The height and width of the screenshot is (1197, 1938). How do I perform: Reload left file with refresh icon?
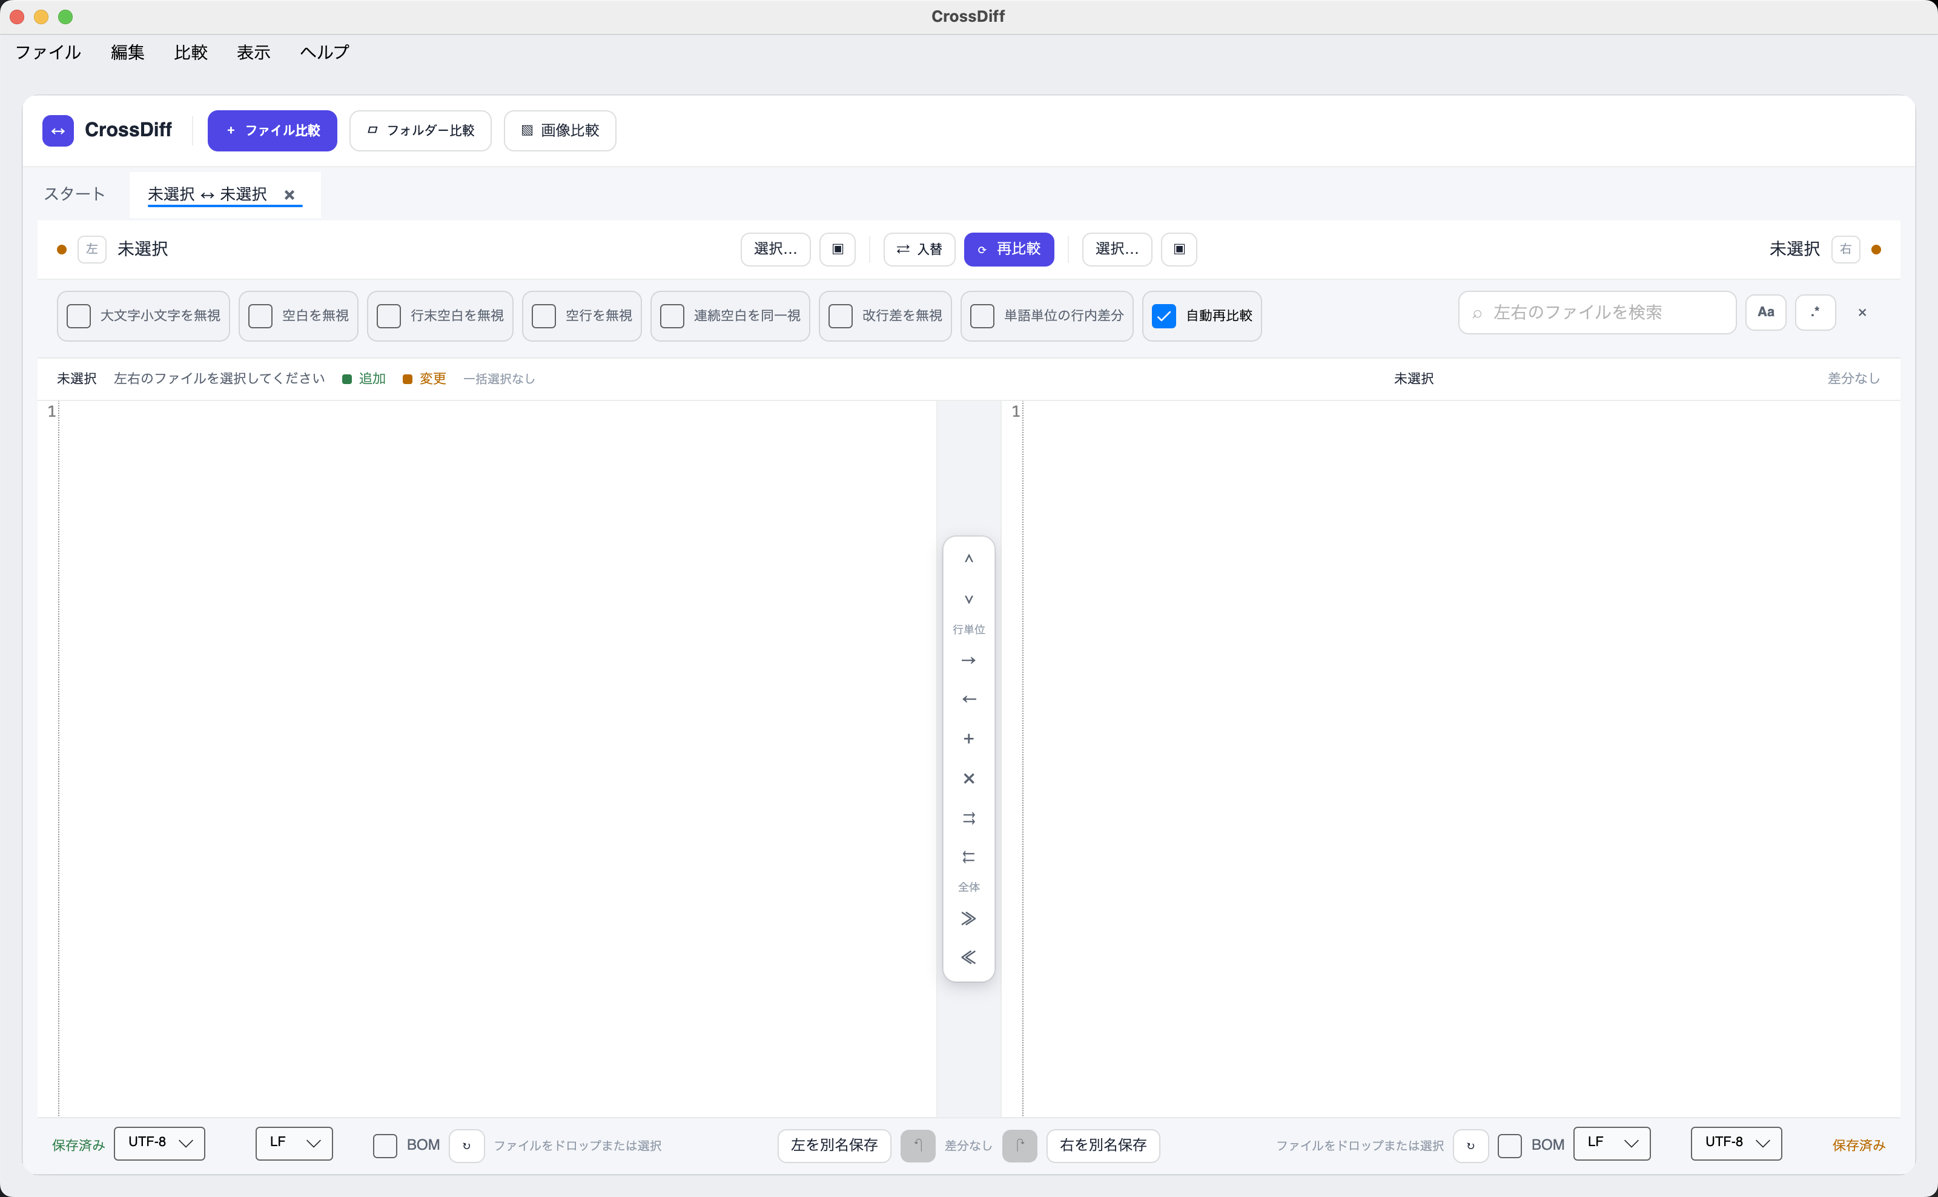(x=467, y=1146)
